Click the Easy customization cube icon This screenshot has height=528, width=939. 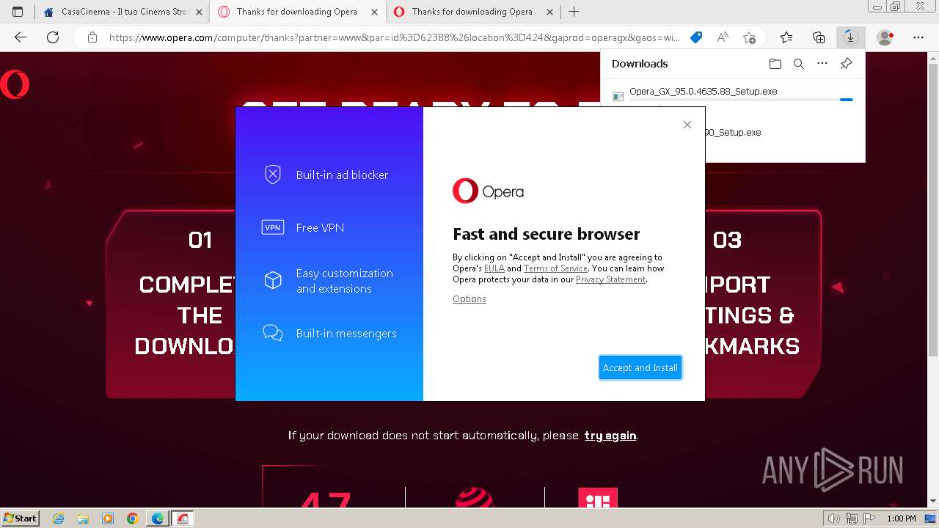click(273, 280)
